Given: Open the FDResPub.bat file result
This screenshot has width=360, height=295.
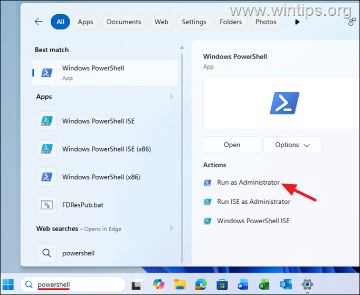Looking at the screenshot, I should pyautogui.click(x=105, y=205).
